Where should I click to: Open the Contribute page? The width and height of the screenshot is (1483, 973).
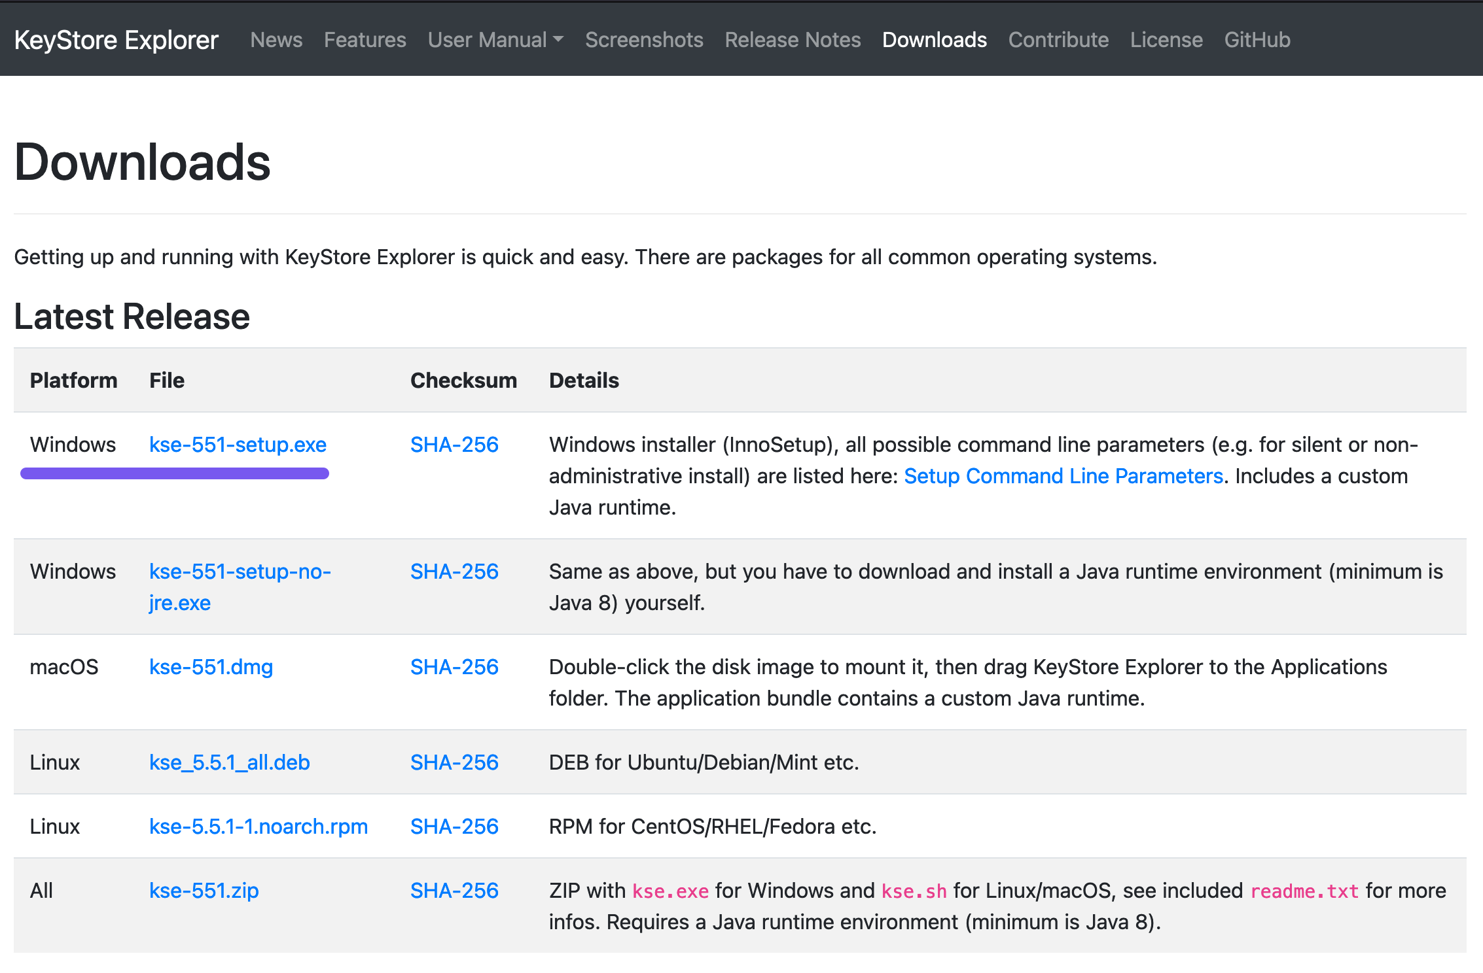click(x=1058, y=40)
